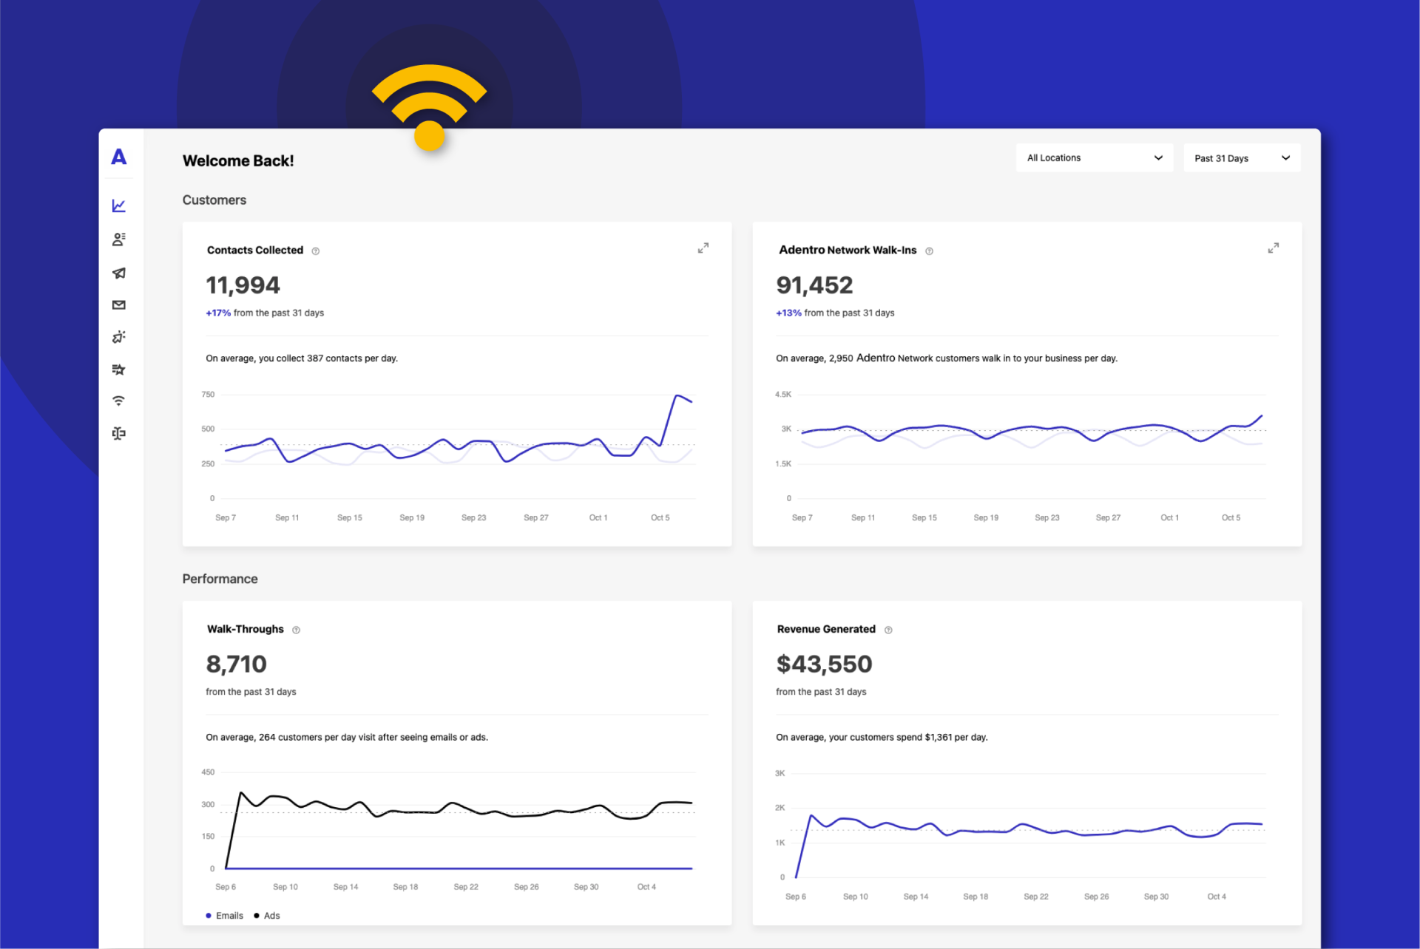Click help icon beside Network Walk-Ins
The image size is (1420, 949).
tap(929, 251)
